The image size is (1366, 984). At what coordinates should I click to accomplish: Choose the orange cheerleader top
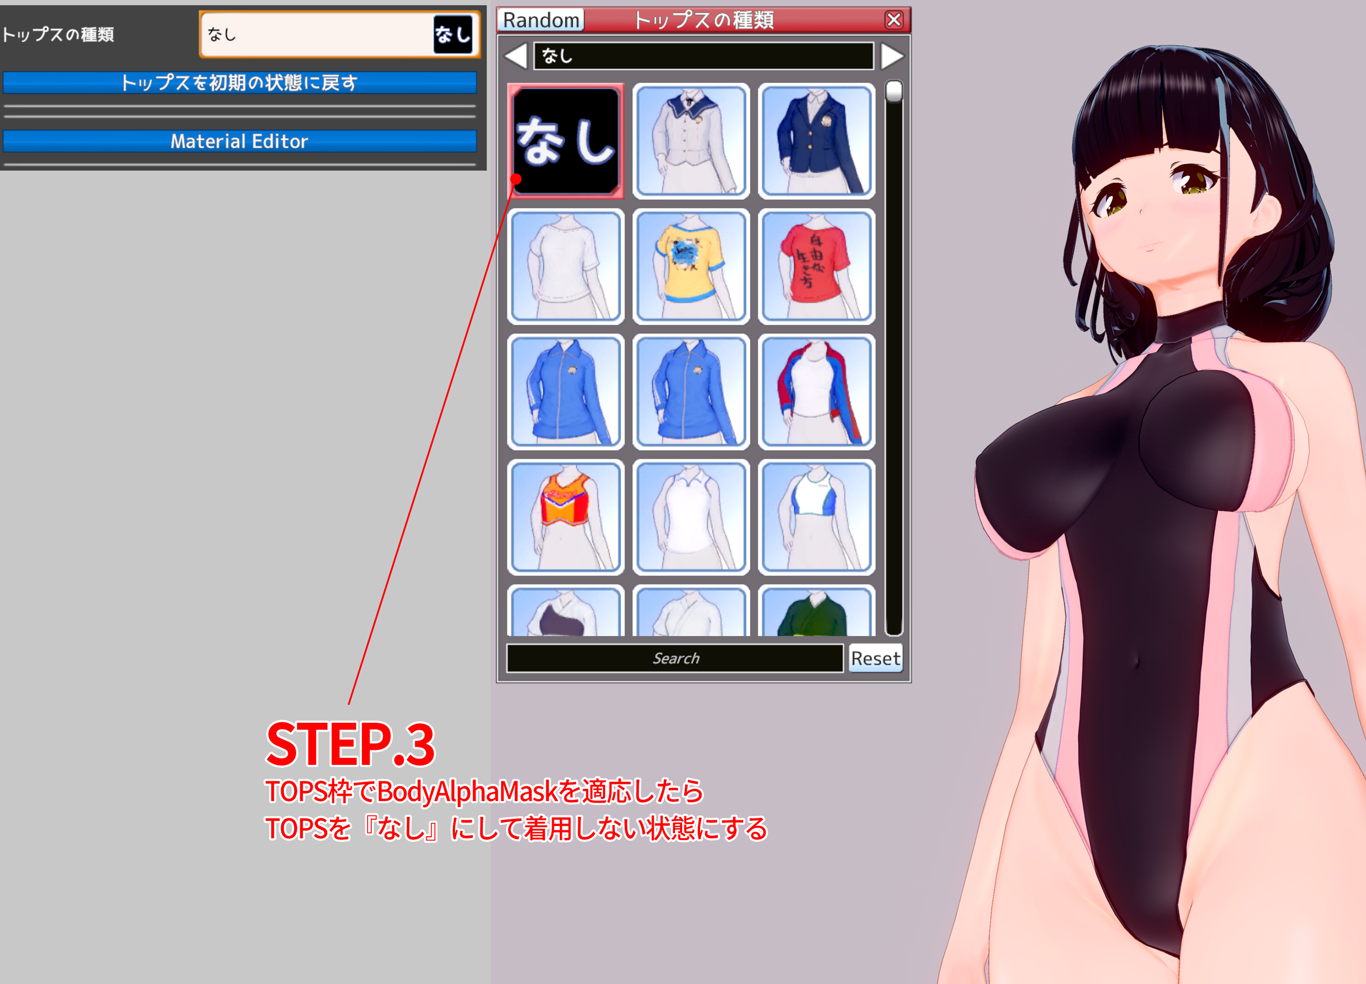(566, 517)
